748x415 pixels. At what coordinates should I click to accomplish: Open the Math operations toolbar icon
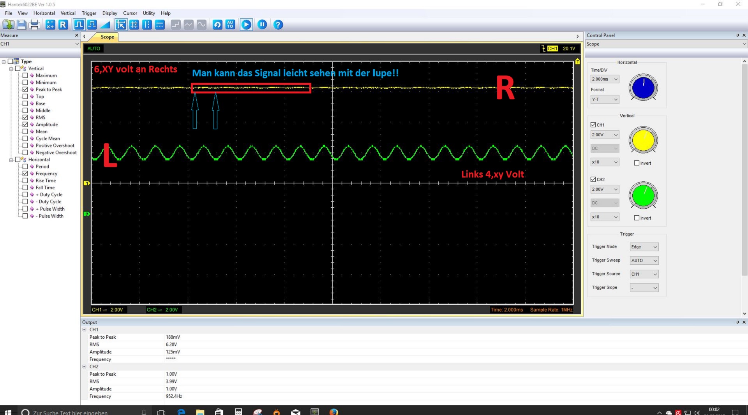(x=50, y=25)
